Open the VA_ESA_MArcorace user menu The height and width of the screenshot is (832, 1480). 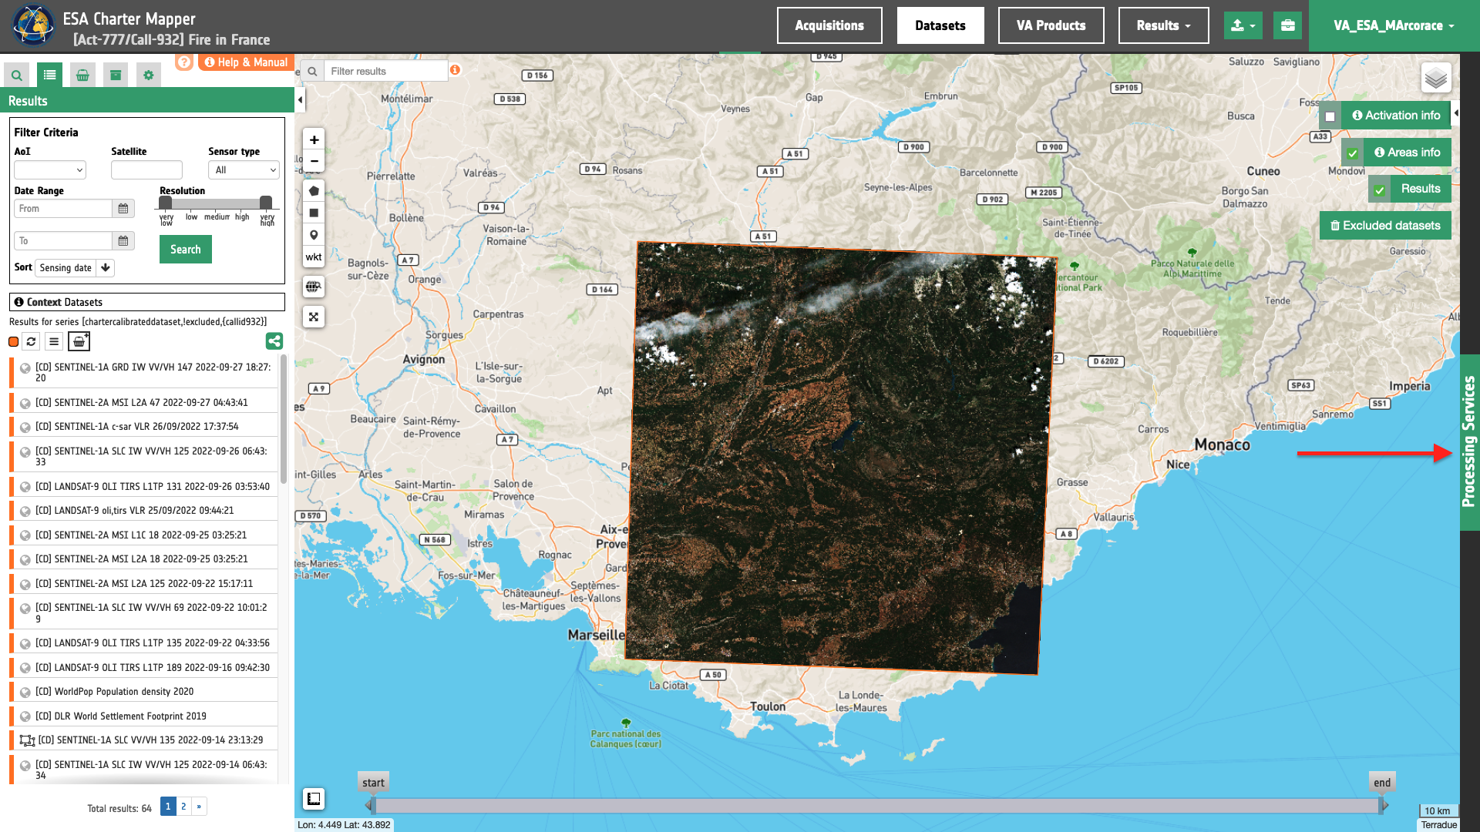click(1394, 25)
